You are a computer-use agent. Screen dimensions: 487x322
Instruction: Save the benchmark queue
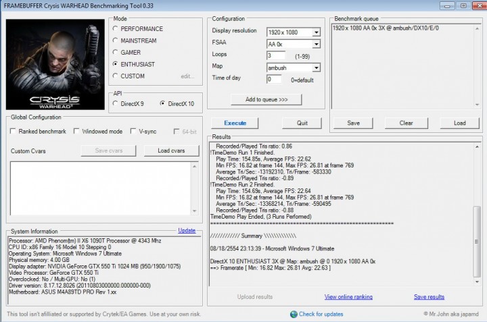(x=353, y=123)
